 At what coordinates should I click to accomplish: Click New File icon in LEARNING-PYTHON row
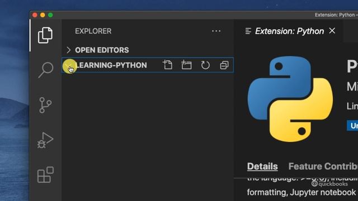[x=168, y=65]
